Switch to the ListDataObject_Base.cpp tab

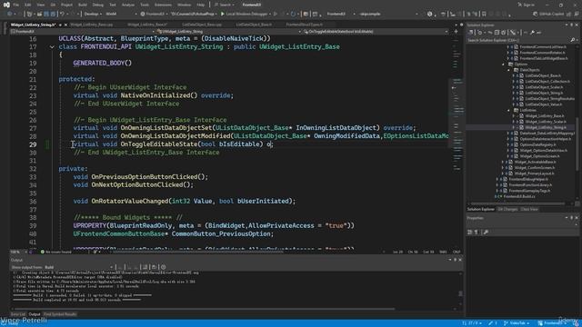coord(202,25)
